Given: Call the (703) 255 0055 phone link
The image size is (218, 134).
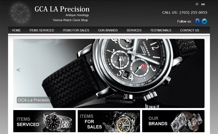Looking at the screenshot, I should pos(193,13).
